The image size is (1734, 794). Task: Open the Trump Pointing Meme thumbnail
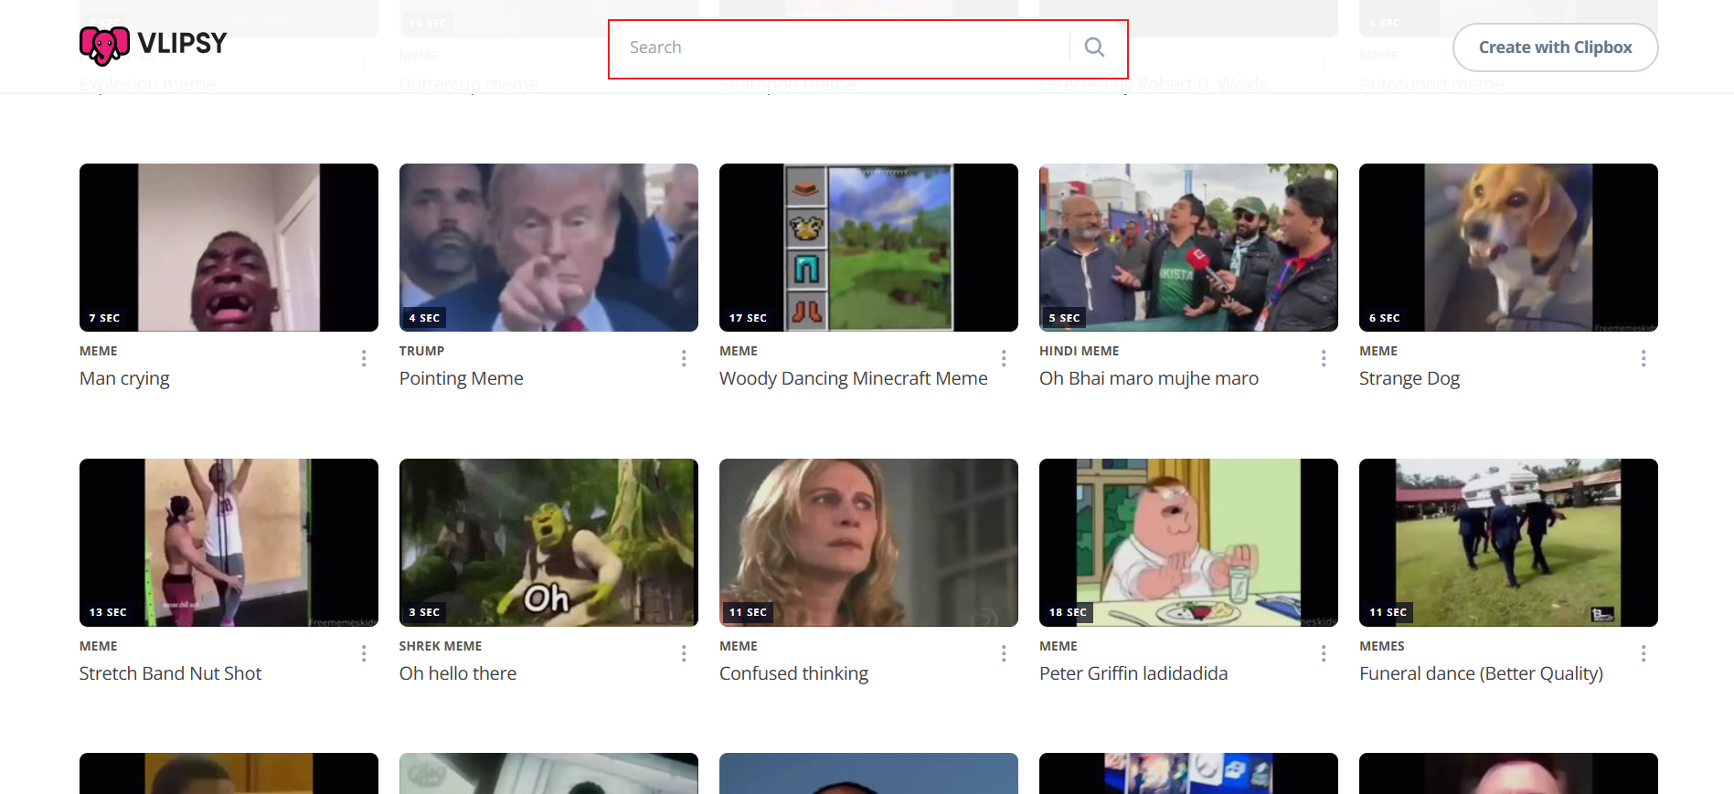tap(548, 248)
